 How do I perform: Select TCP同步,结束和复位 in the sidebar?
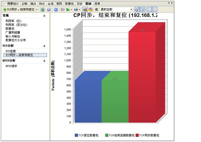[25, 55]
